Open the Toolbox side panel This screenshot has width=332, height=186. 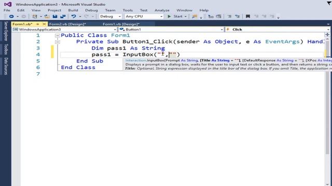tap(6, 49)
